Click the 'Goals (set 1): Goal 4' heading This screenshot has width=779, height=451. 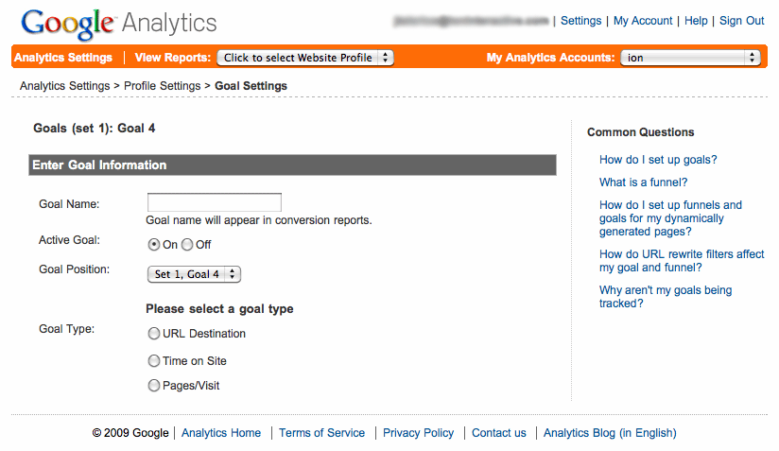coord(94,129)
